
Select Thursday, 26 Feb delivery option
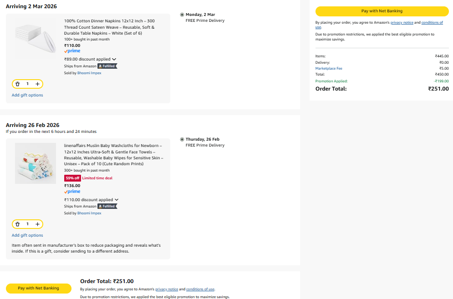coord(182,139)
